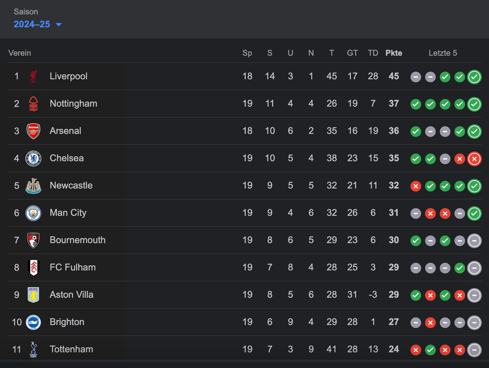Click the Nottingham Forest crest icon
489x368 pixels.
[x=33, y=104]
